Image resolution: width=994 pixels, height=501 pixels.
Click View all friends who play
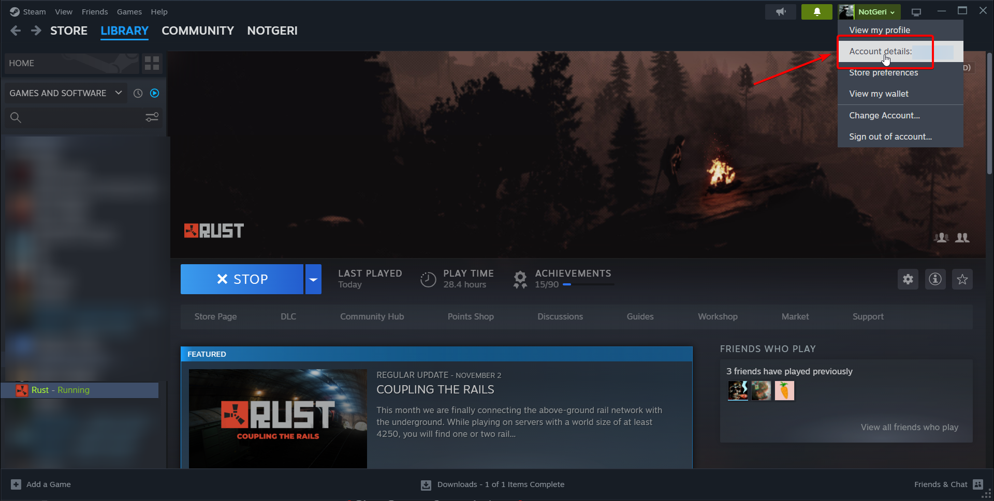pyautogui.click(x=910, y=427)
